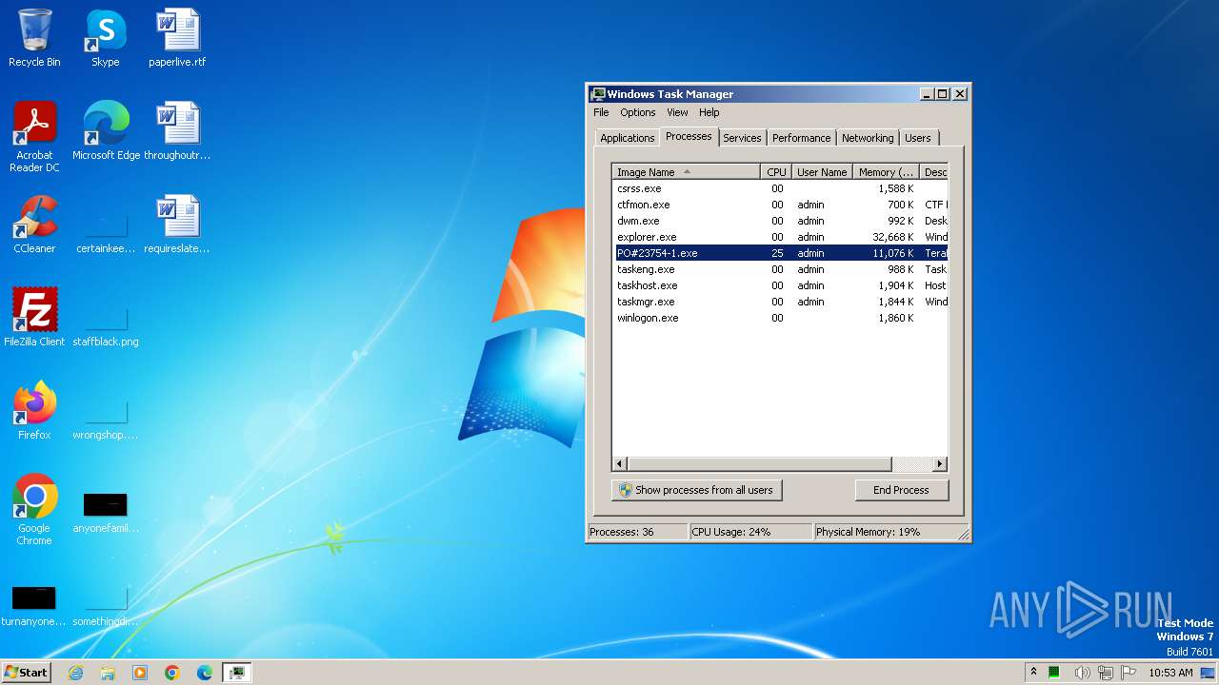Sort processes by User Name column
The height and width of the screenshot is (685, 1219).
pos(822,172)
